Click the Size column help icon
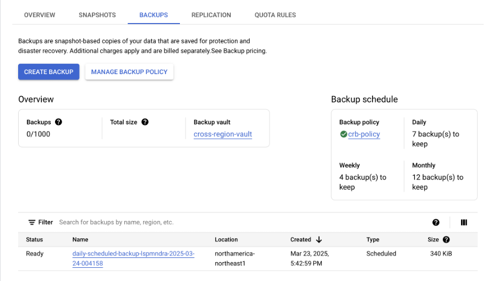493x281 pixels. coord(446,239)
